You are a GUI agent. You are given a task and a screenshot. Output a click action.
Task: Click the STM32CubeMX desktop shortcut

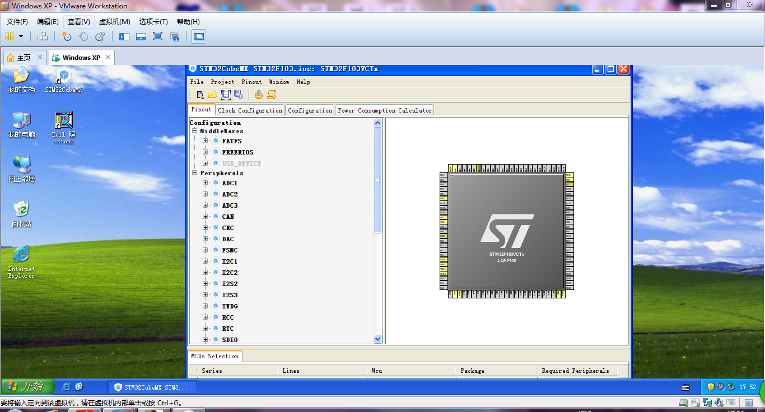[63, 80]
